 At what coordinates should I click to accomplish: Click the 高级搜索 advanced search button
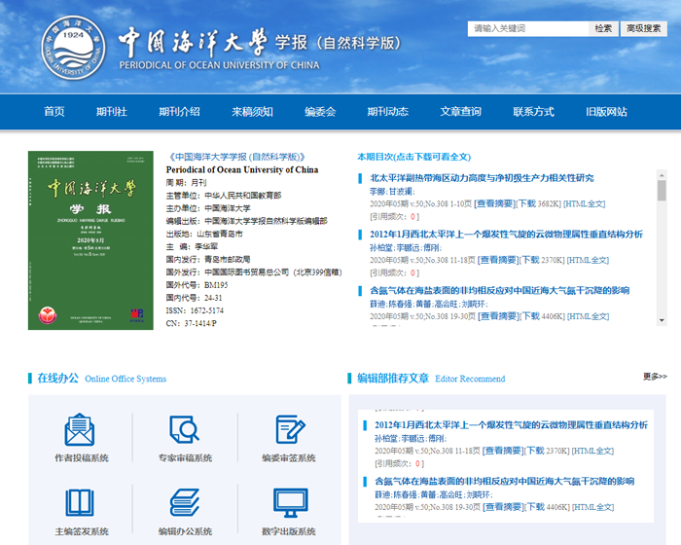point(644,28)
